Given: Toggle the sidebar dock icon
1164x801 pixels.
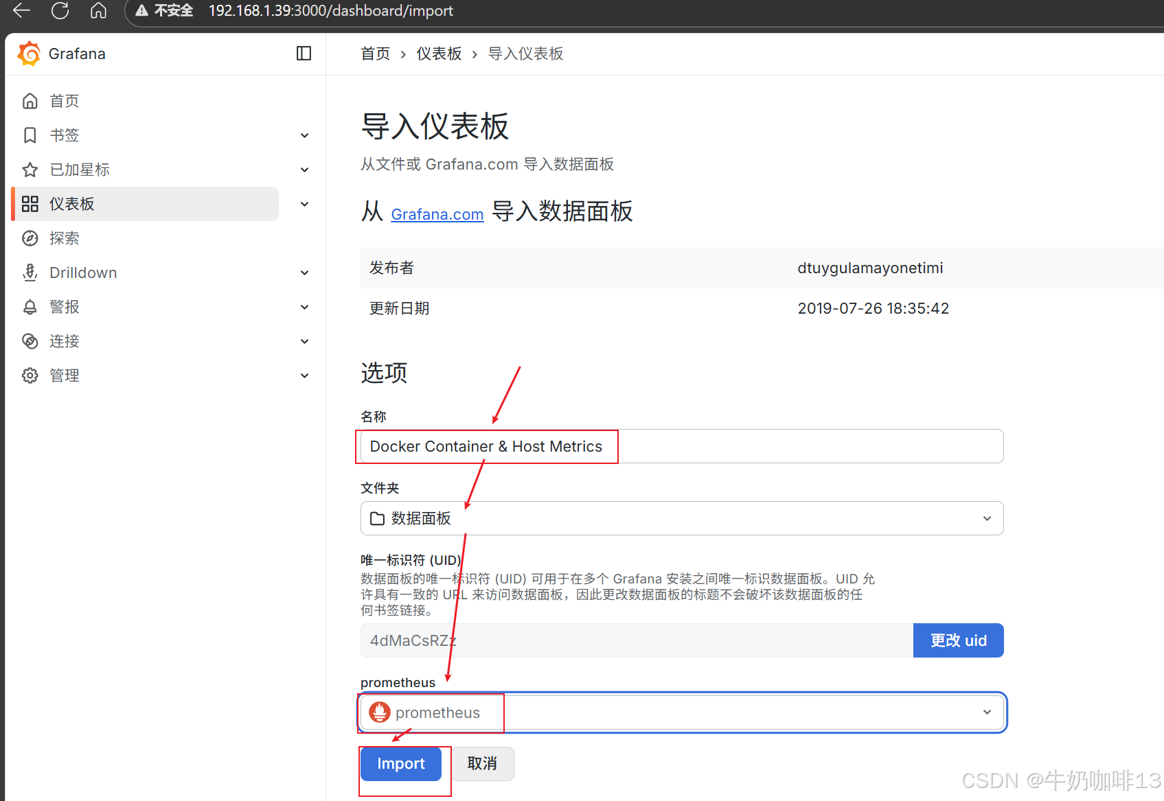Looking at the screenshot, I should point(304,54).
